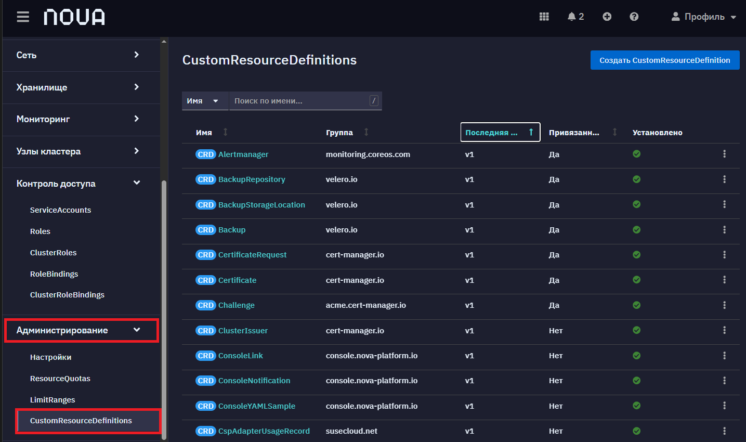The height and width of the screenshot is (442, 746).
Task: Open the CspAdapterUsageRecord CRD link
Action: click(264, 431)
